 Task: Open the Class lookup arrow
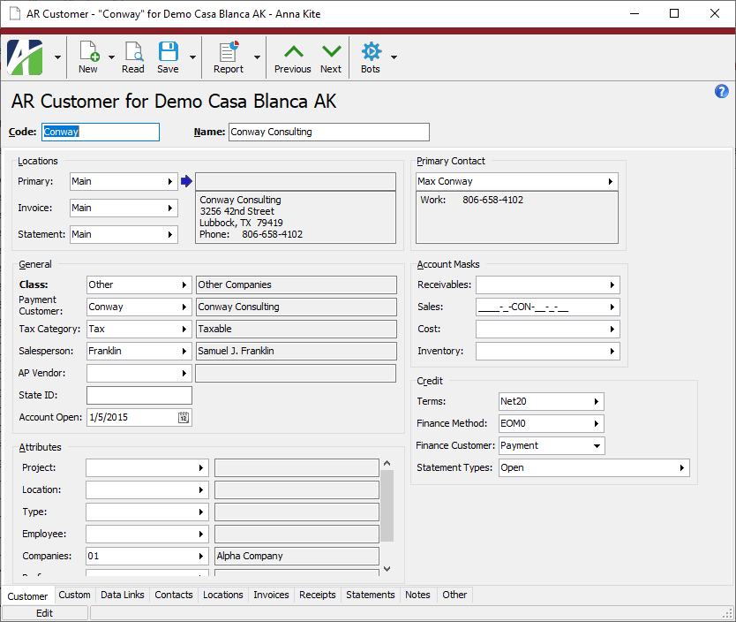pyautogui.click(x=184, y=284)
